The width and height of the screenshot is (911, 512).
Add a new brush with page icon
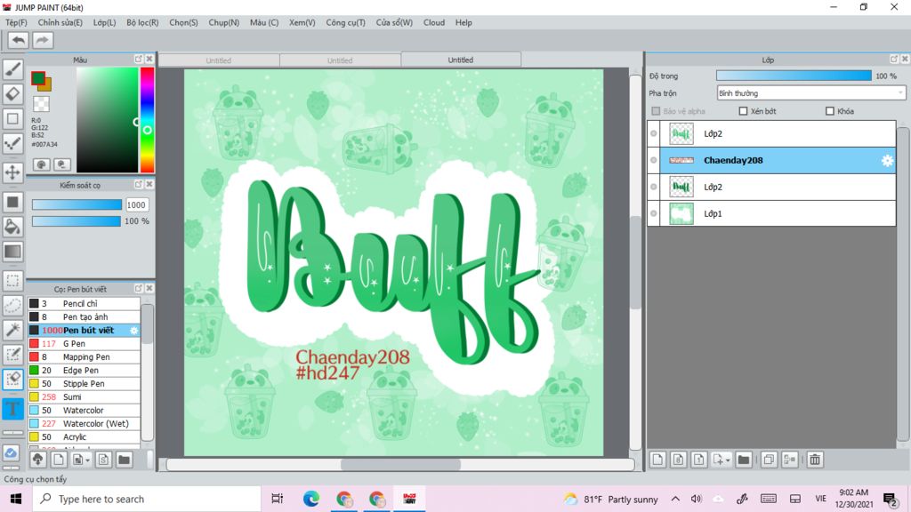coord(59,460)
